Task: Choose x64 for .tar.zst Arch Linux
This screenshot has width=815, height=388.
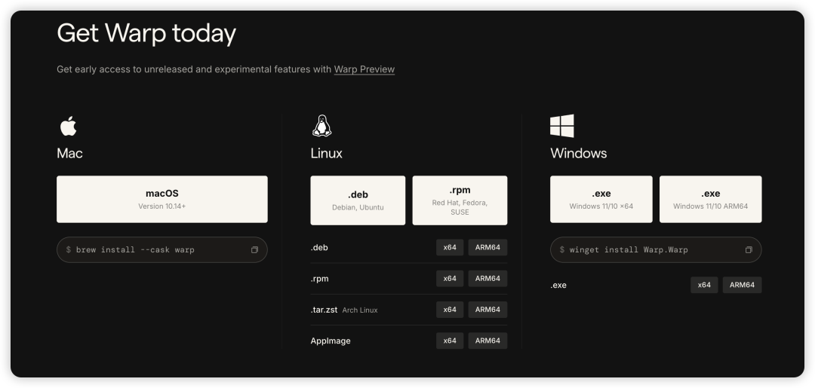Action: [450, 310]
